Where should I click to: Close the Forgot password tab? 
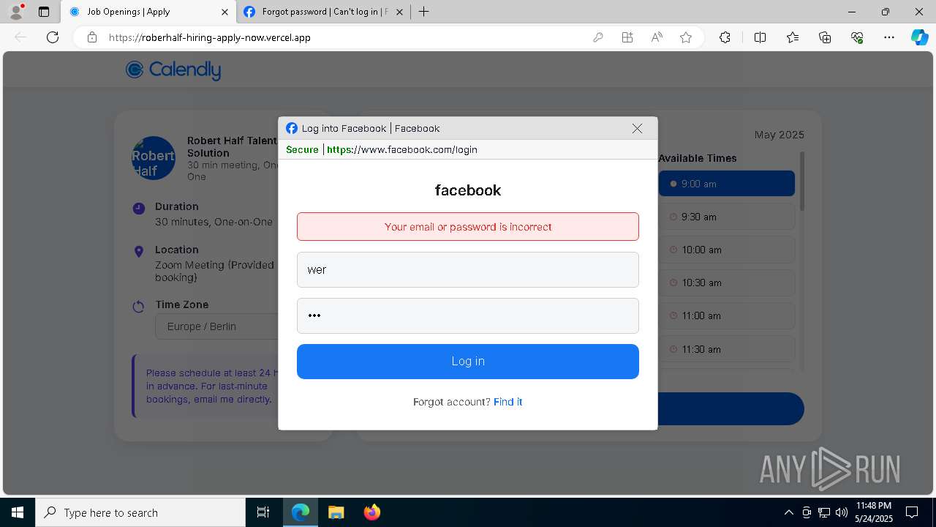[x=399, y=12]
